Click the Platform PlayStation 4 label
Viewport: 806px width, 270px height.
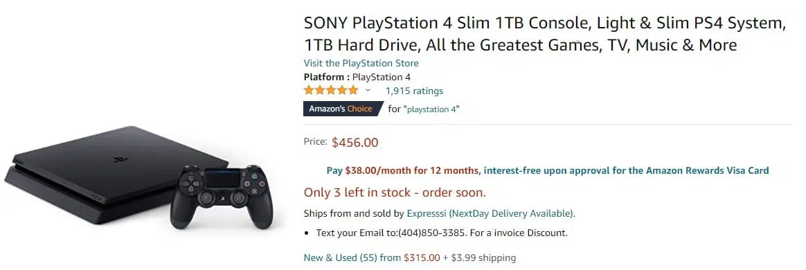click(x=357, y=77)
